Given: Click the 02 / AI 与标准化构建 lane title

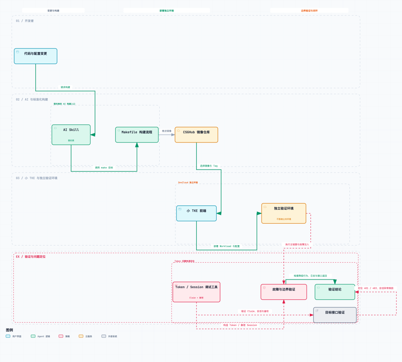Looking at the screenshot, I should pos(32,99).
